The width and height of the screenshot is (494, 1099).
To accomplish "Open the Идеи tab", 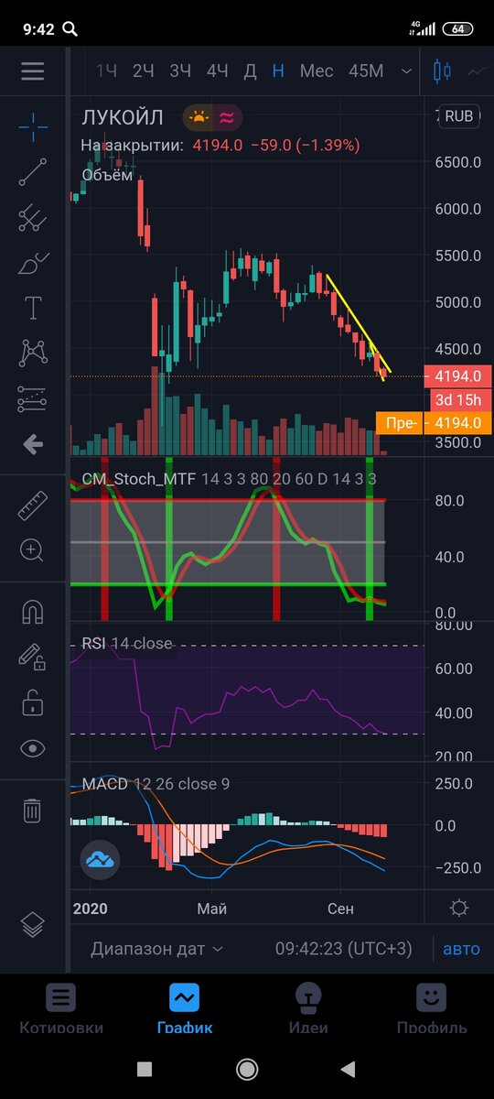I will [308, 1008].
